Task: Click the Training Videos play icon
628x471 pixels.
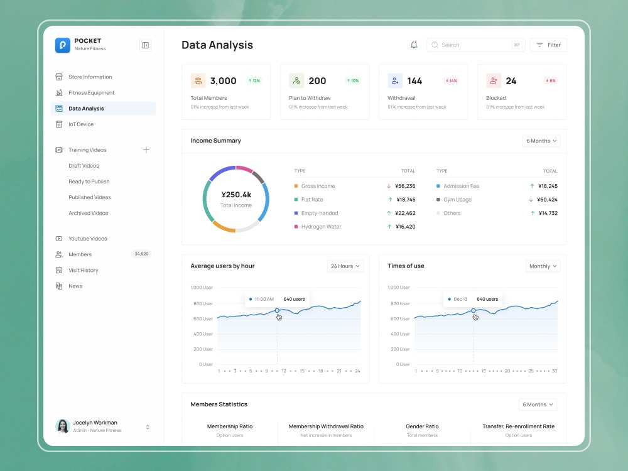Action: tap(58, 149)
